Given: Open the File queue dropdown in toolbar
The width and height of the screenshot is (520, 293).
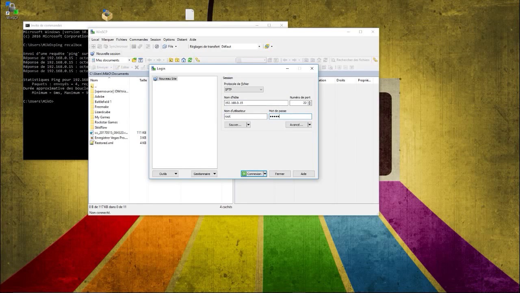Looking at the screenshot, I should [170, 46].
